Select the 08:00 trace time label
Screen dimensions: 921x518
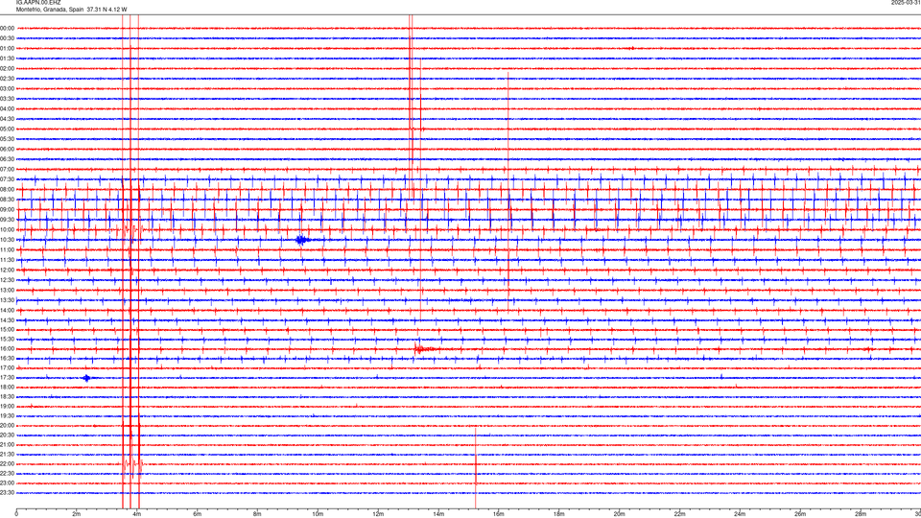click(x=8, y=190)
